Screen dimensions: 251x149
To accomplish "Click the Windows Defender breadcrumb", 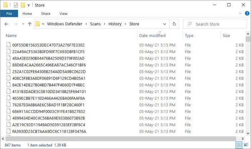I will pyautogui.click(x=65, y=24).
